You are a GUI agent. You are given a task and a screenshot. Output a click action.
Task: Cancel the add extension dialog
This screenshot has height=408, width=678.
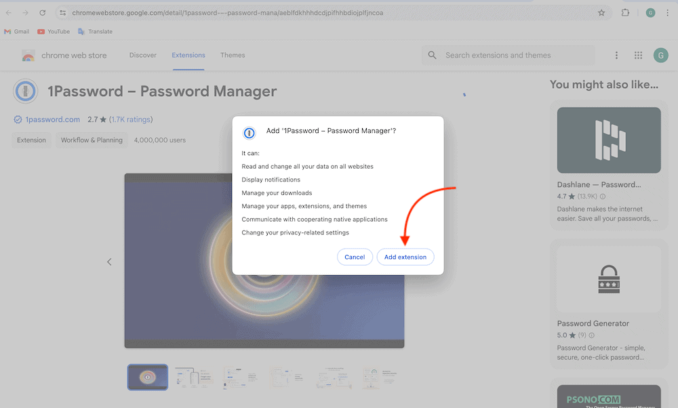(x=355, y=257)
